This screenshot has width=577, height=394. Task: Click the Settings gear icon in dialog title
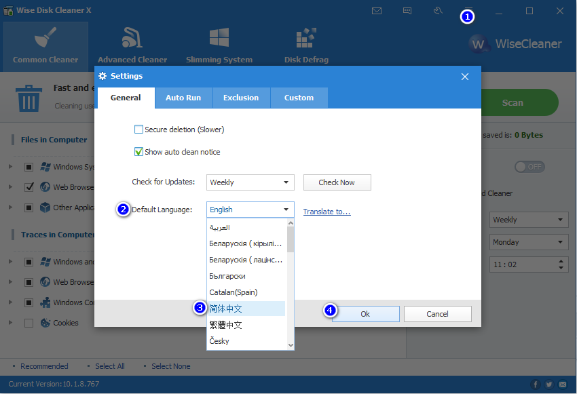(x=103, y=76)
